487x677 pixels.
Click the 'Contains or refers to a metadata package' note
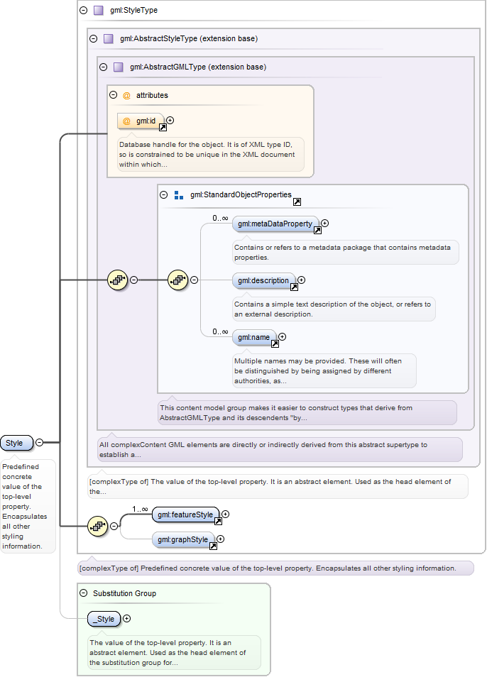point(346,252)
